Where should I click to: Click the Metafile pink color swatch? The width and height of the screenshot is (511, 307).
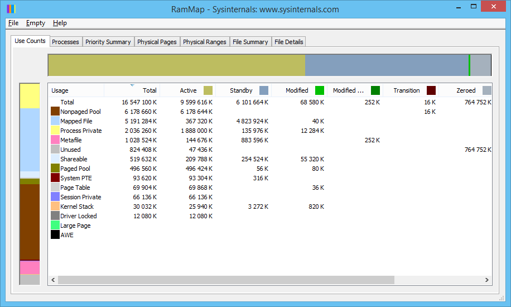[x=55, y=140]
